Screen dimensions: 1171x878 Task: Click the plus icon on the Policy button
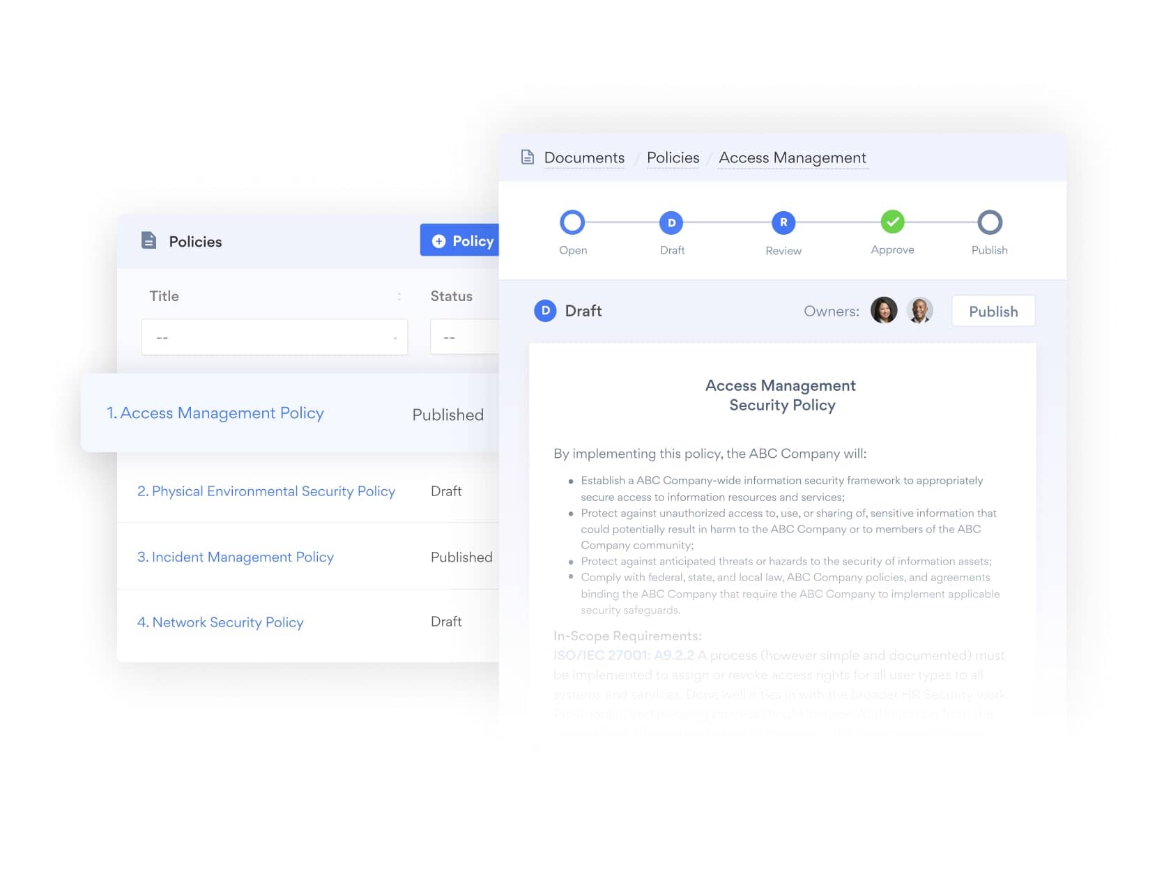438,240
